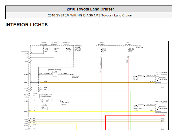Click the 'HOT IN ON OR ACC' label
172x130 pixels.
[x=66, y=43]
